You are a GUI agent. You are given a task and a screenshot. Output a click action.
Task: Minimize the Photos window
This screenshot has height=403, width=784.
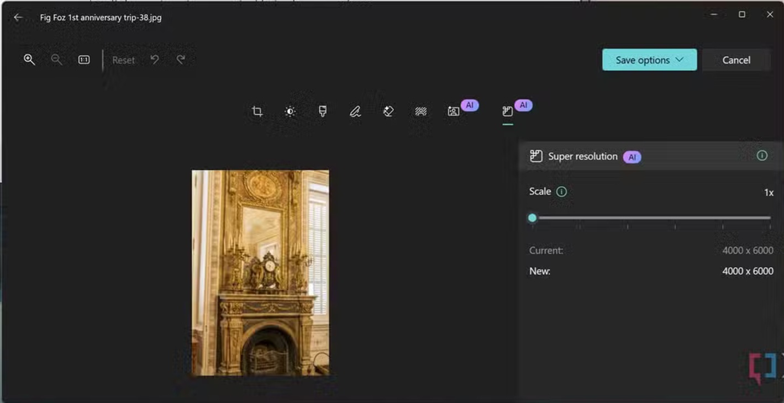[714, 14]
